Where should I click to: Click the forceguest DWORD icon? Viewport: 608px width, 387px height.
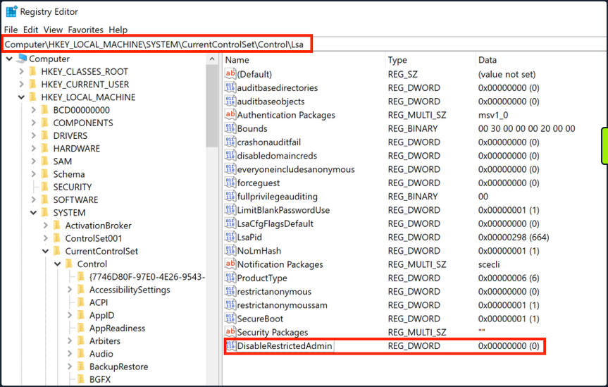click(230, 183)
